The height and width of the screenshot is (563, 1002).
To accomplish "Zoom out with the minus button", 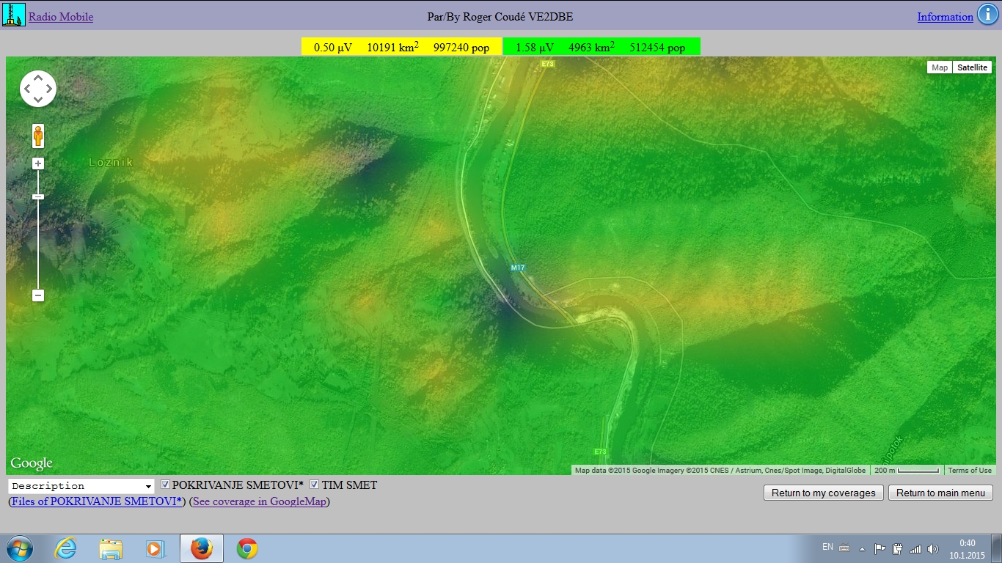I will [x=38, y=295].
